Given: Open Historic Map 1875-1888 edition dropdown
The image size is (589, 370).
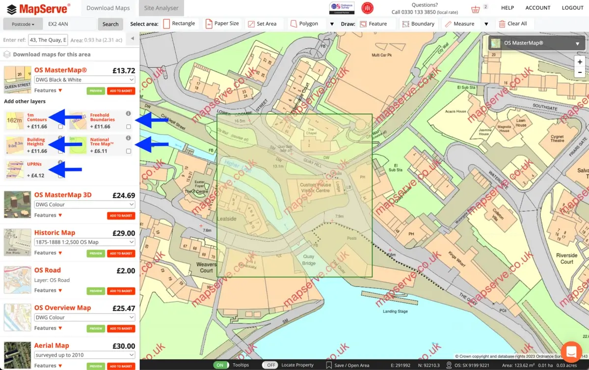Looking at the screenshot, I should (x=84, y=242).
